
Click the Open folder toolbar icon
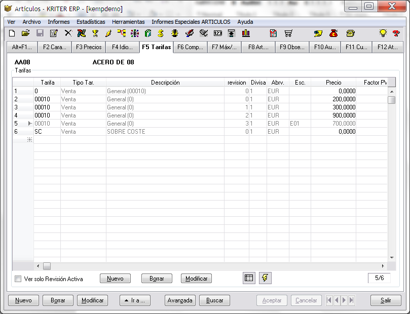[x=26, y=33]
